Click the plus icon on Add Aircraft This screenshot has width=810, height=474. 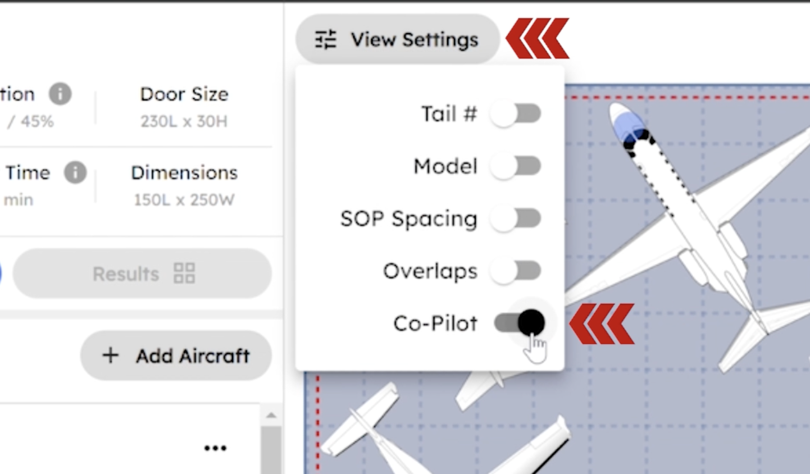coord(111,355)
